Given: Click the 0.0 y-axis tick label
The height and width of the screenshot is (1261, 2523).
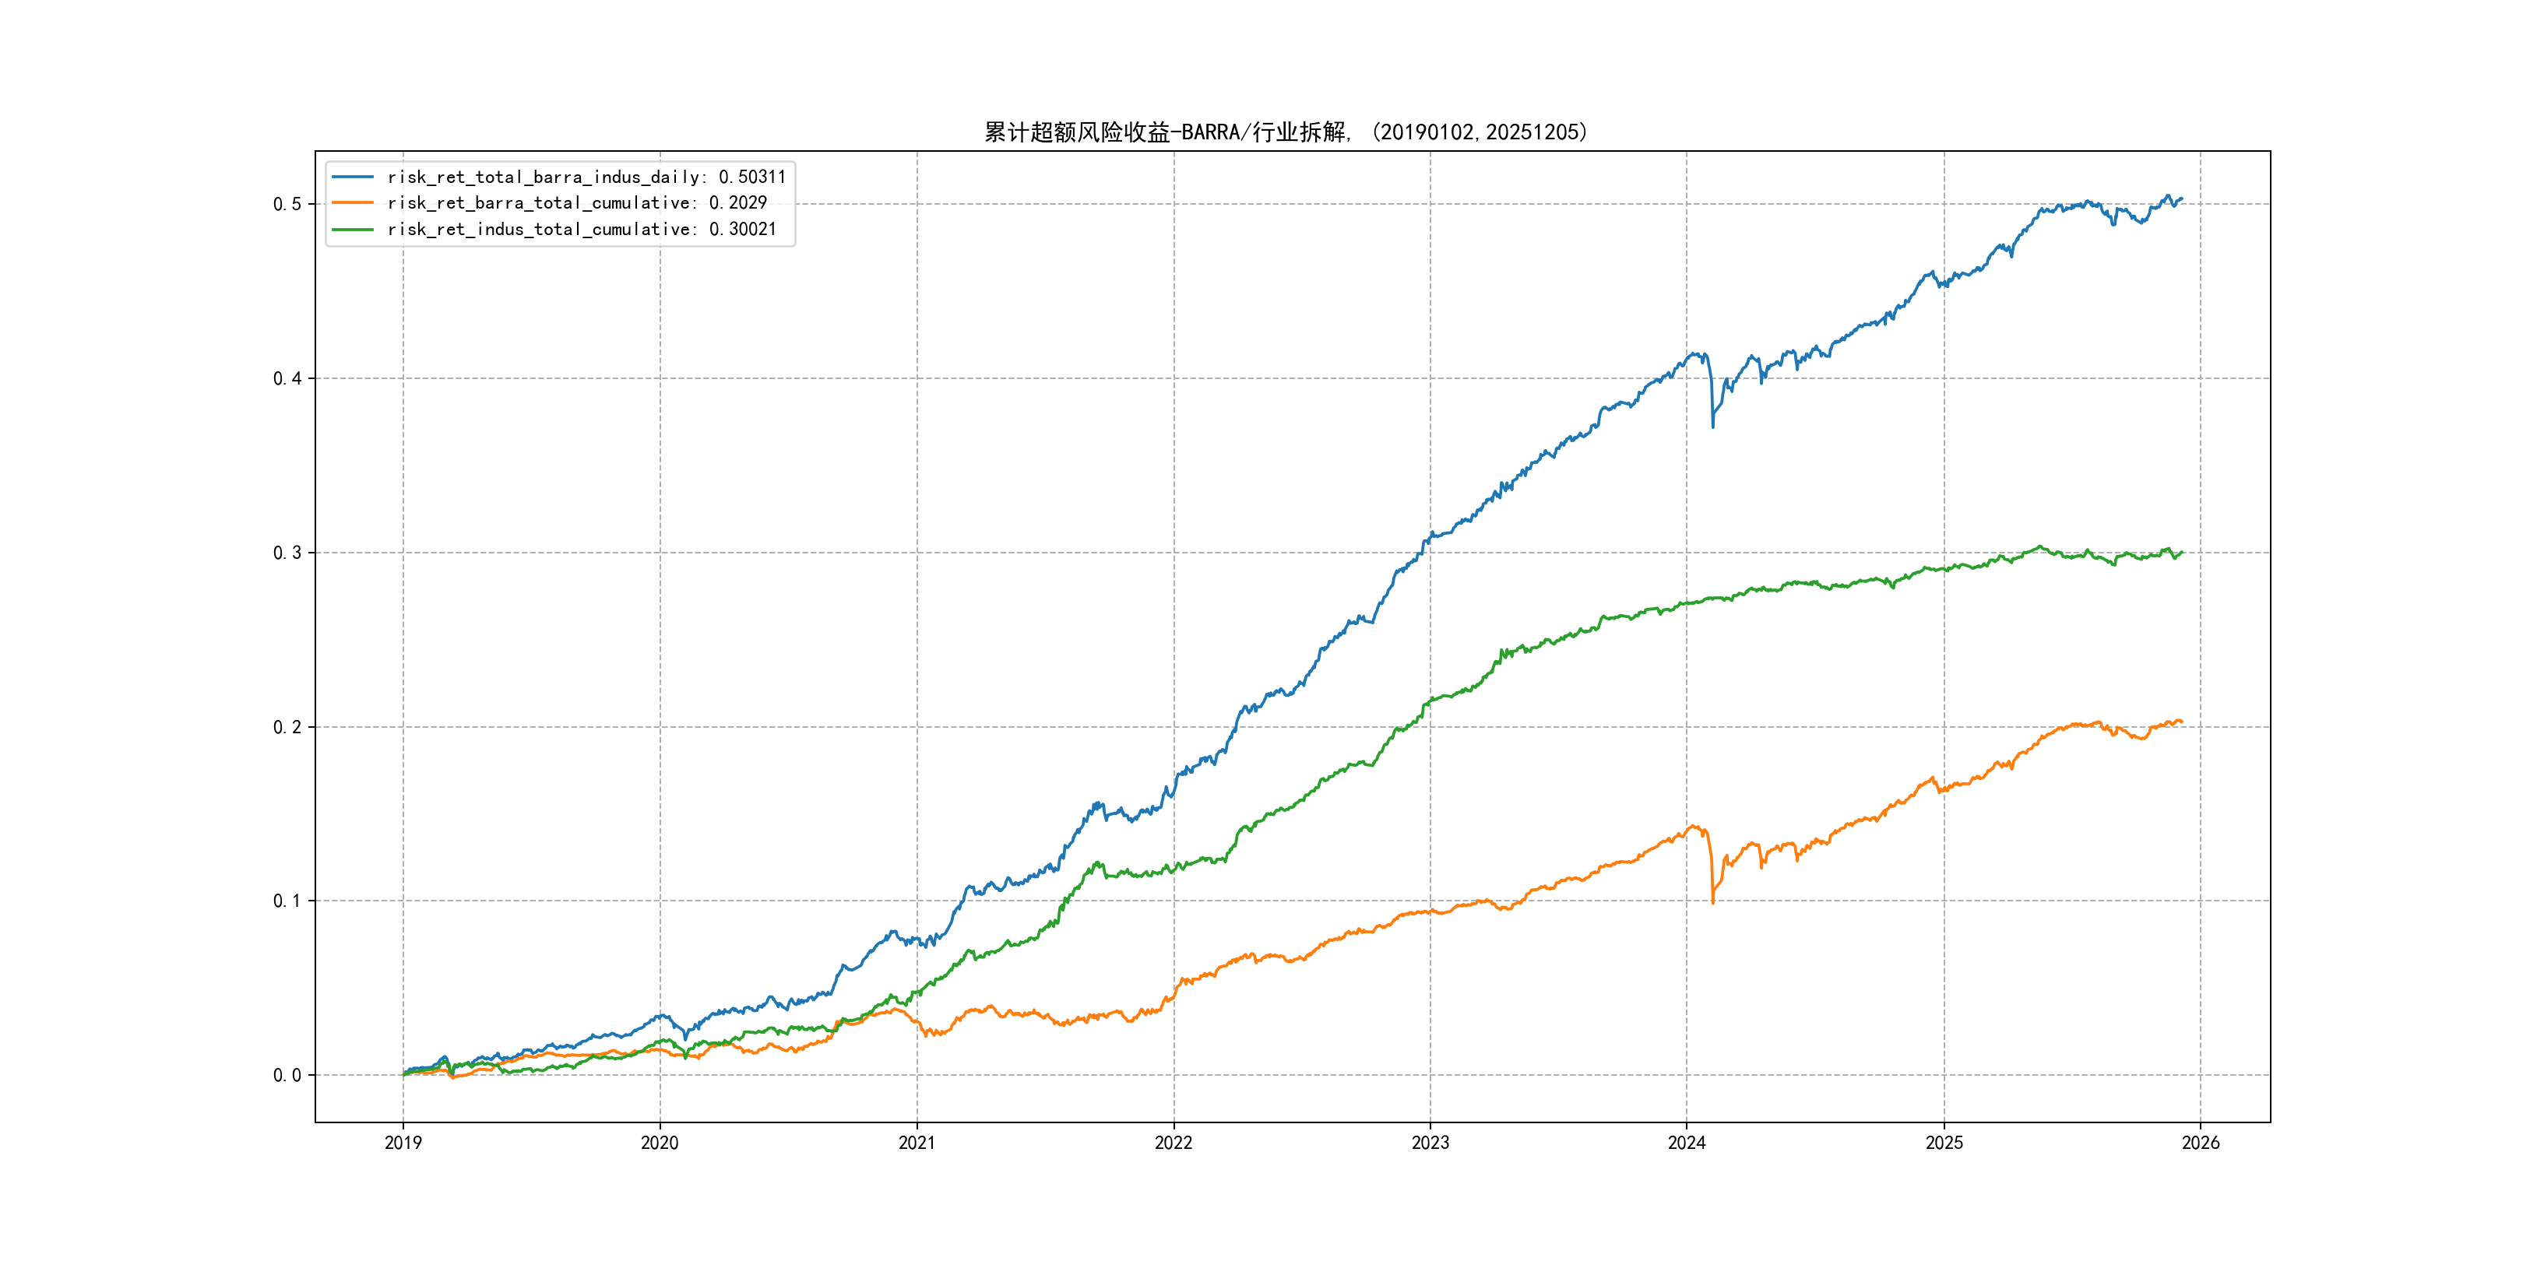Looking at the screenshot, I should [287, 1075].
